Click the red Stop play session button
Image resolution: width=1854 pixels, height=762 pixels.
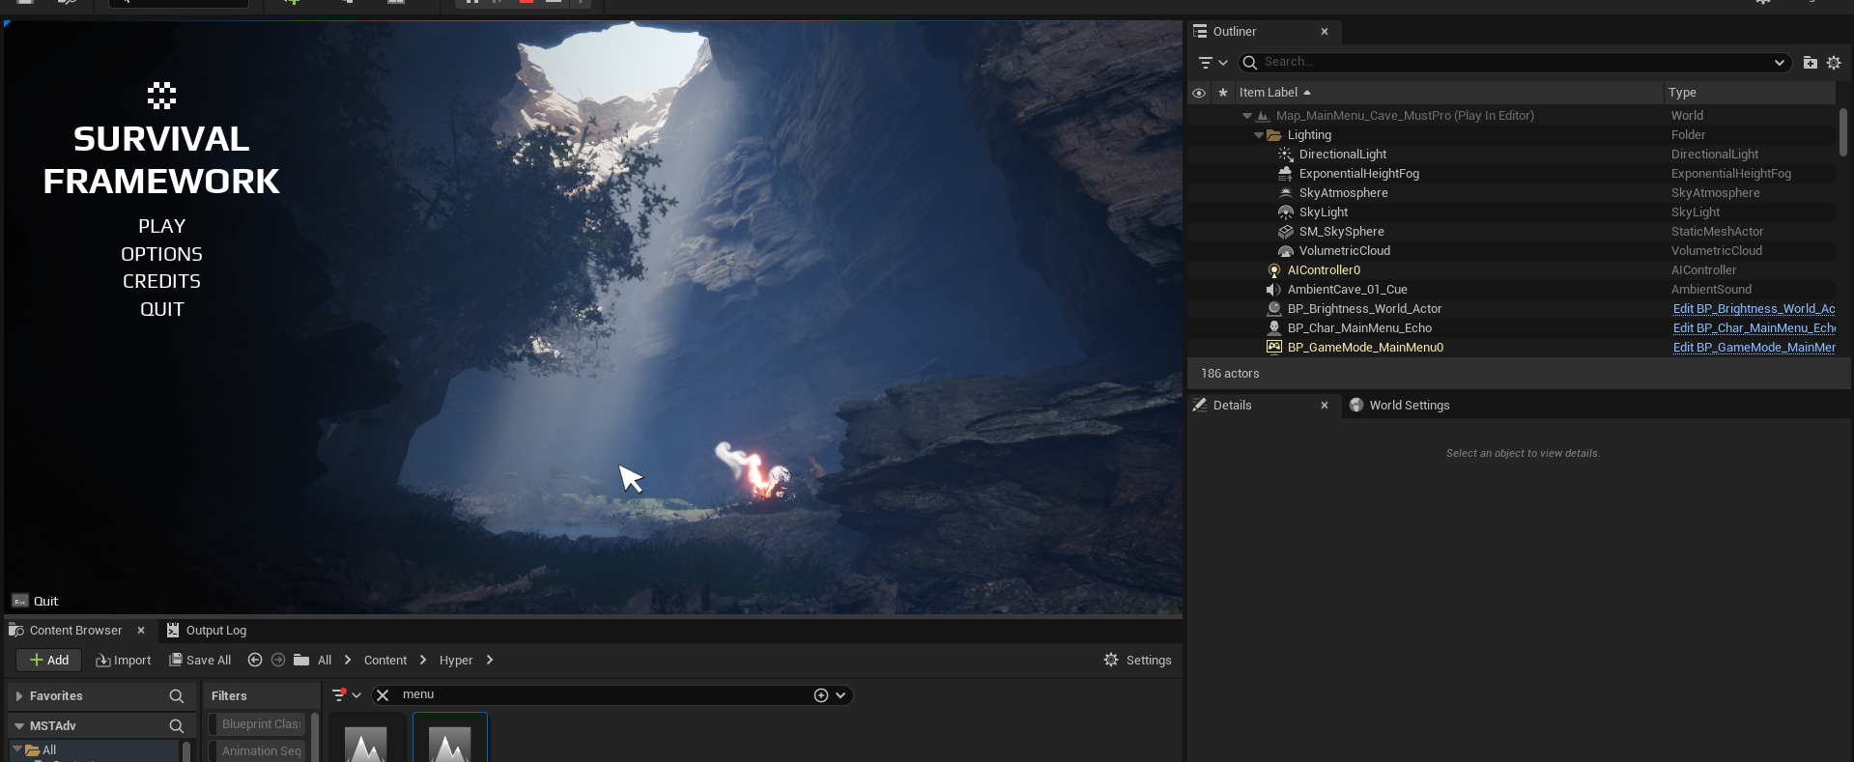point(526,3)
